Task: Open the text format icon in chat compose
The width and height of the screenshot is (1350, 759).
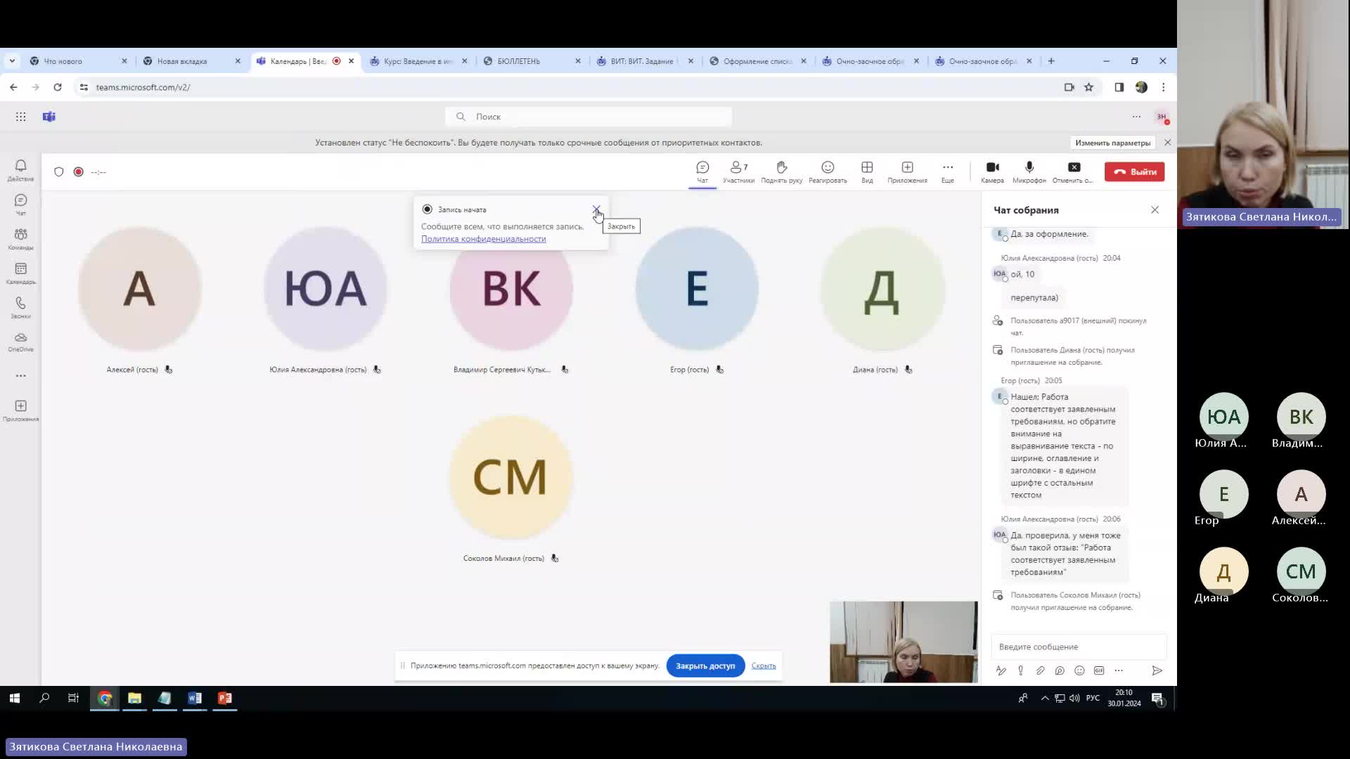Action: coord(1001,670)
